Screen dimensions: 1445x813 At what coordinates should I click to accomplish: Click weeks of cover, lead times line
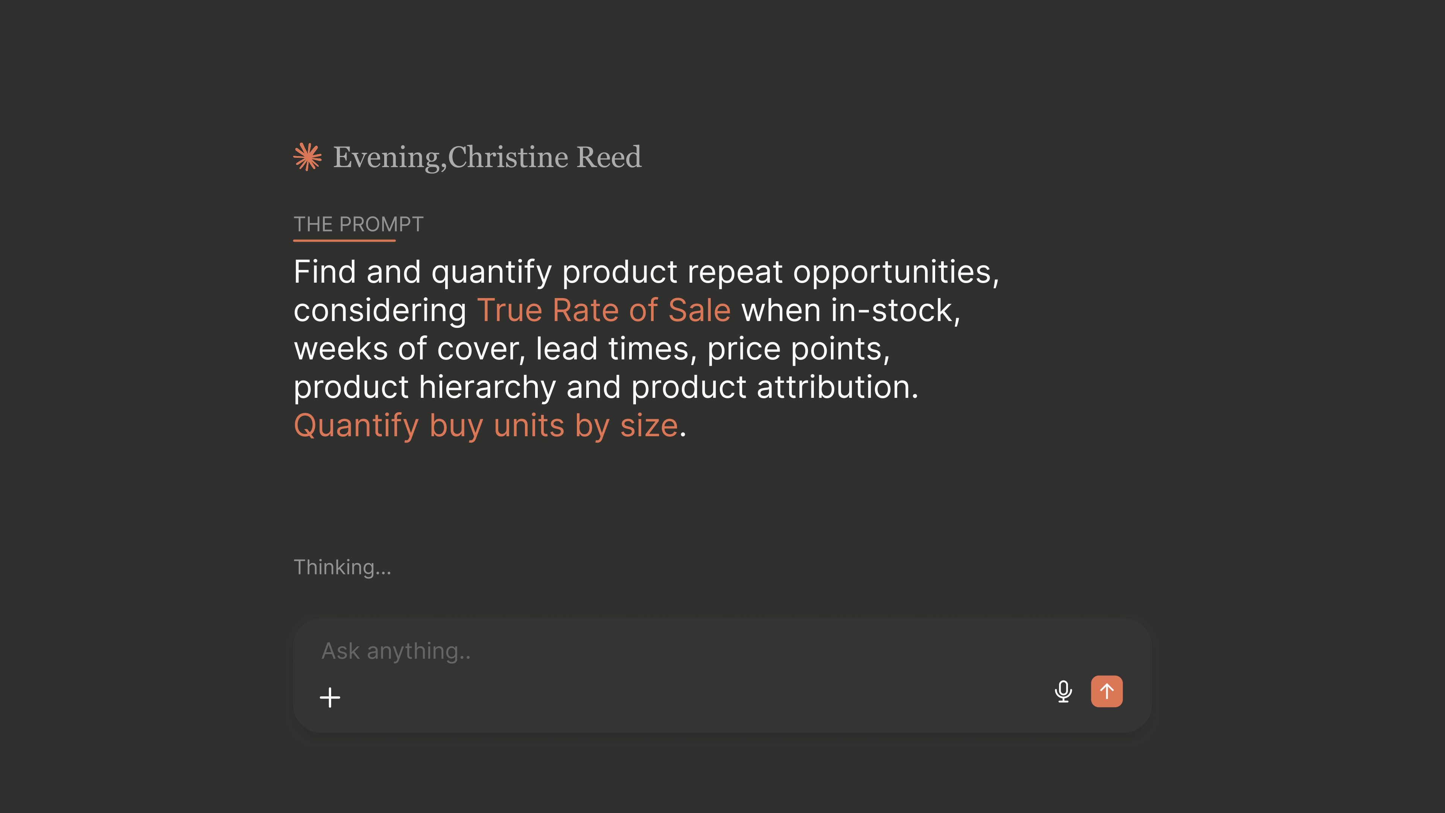pyautogui.click(x=592, y=349)
